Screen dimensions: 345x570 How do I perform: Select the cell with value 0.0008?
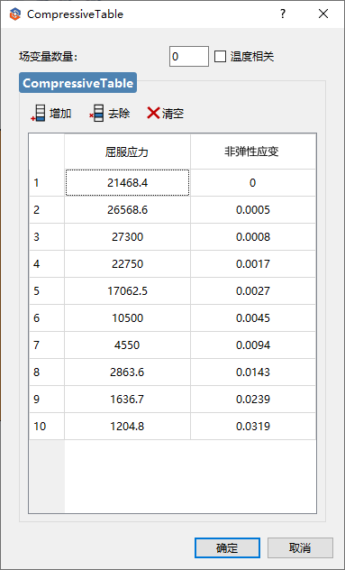pos(253,237)
